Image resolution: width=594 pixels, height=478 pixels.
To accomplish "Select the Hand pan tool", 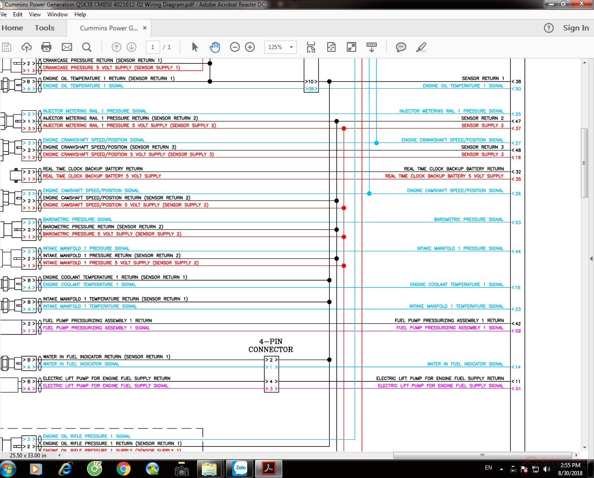I will tap(215, 47).
